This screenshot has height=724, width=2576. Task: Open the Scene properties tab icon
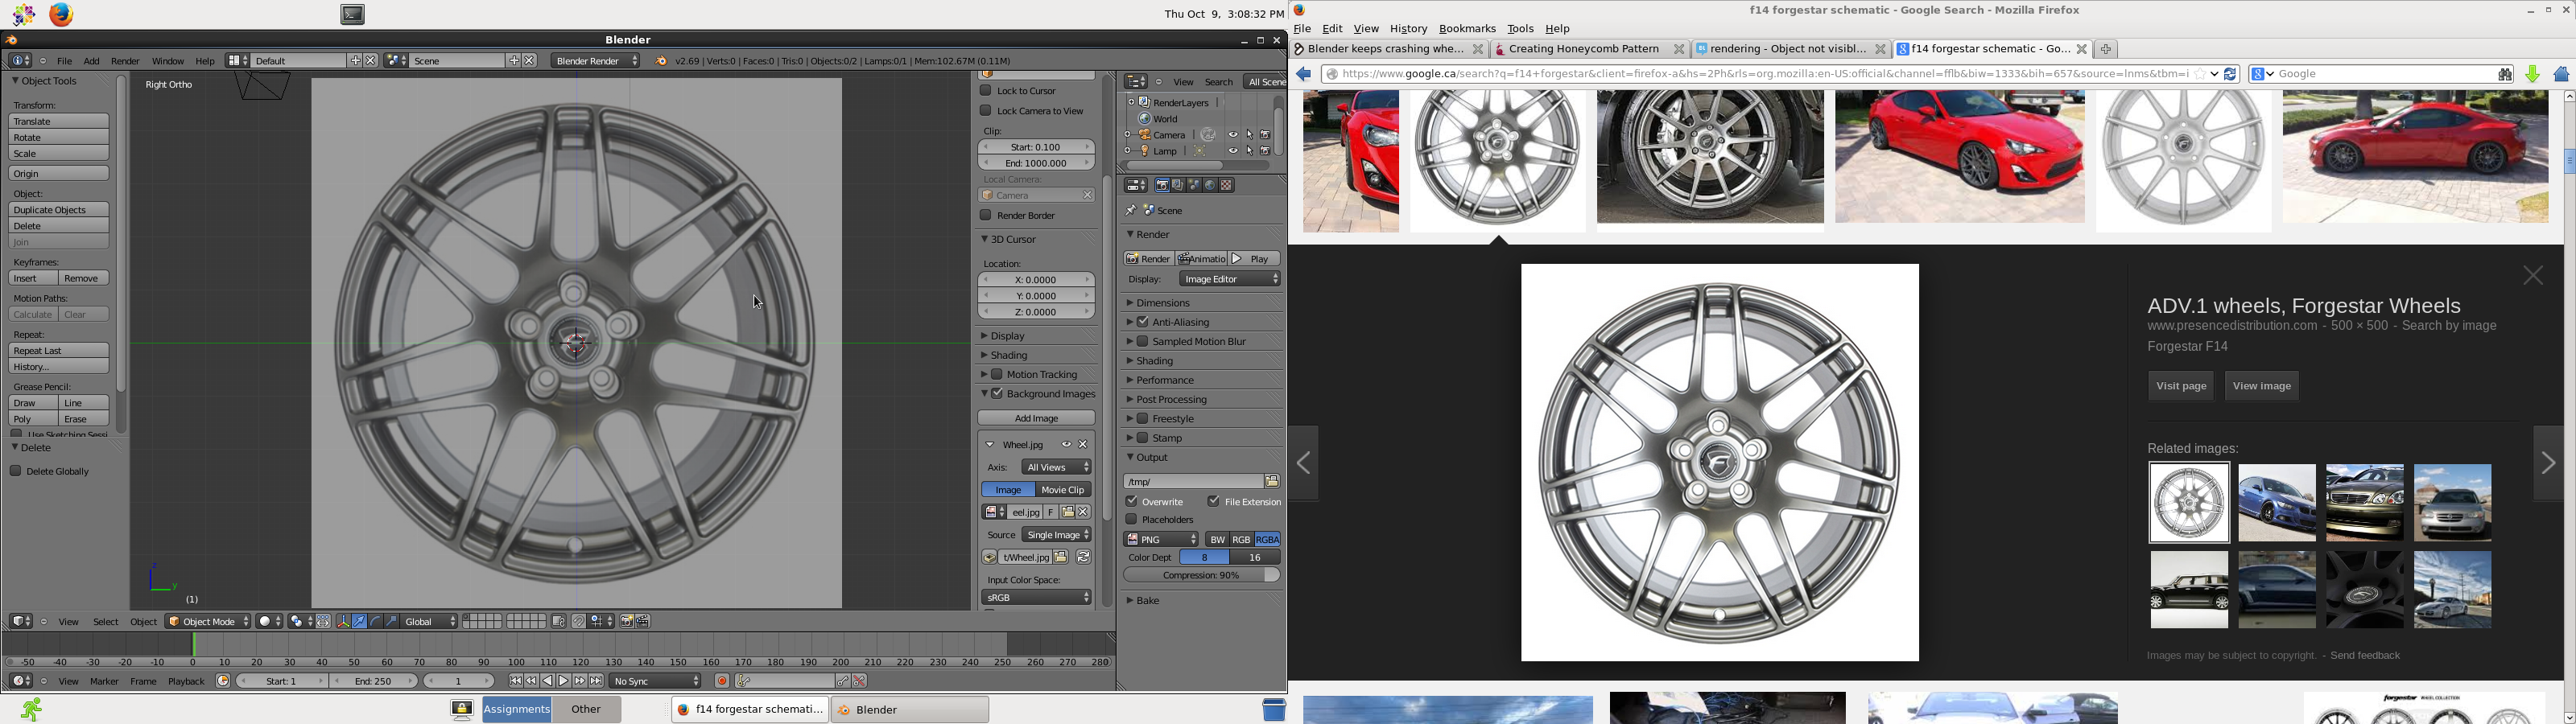(1194, 185)
